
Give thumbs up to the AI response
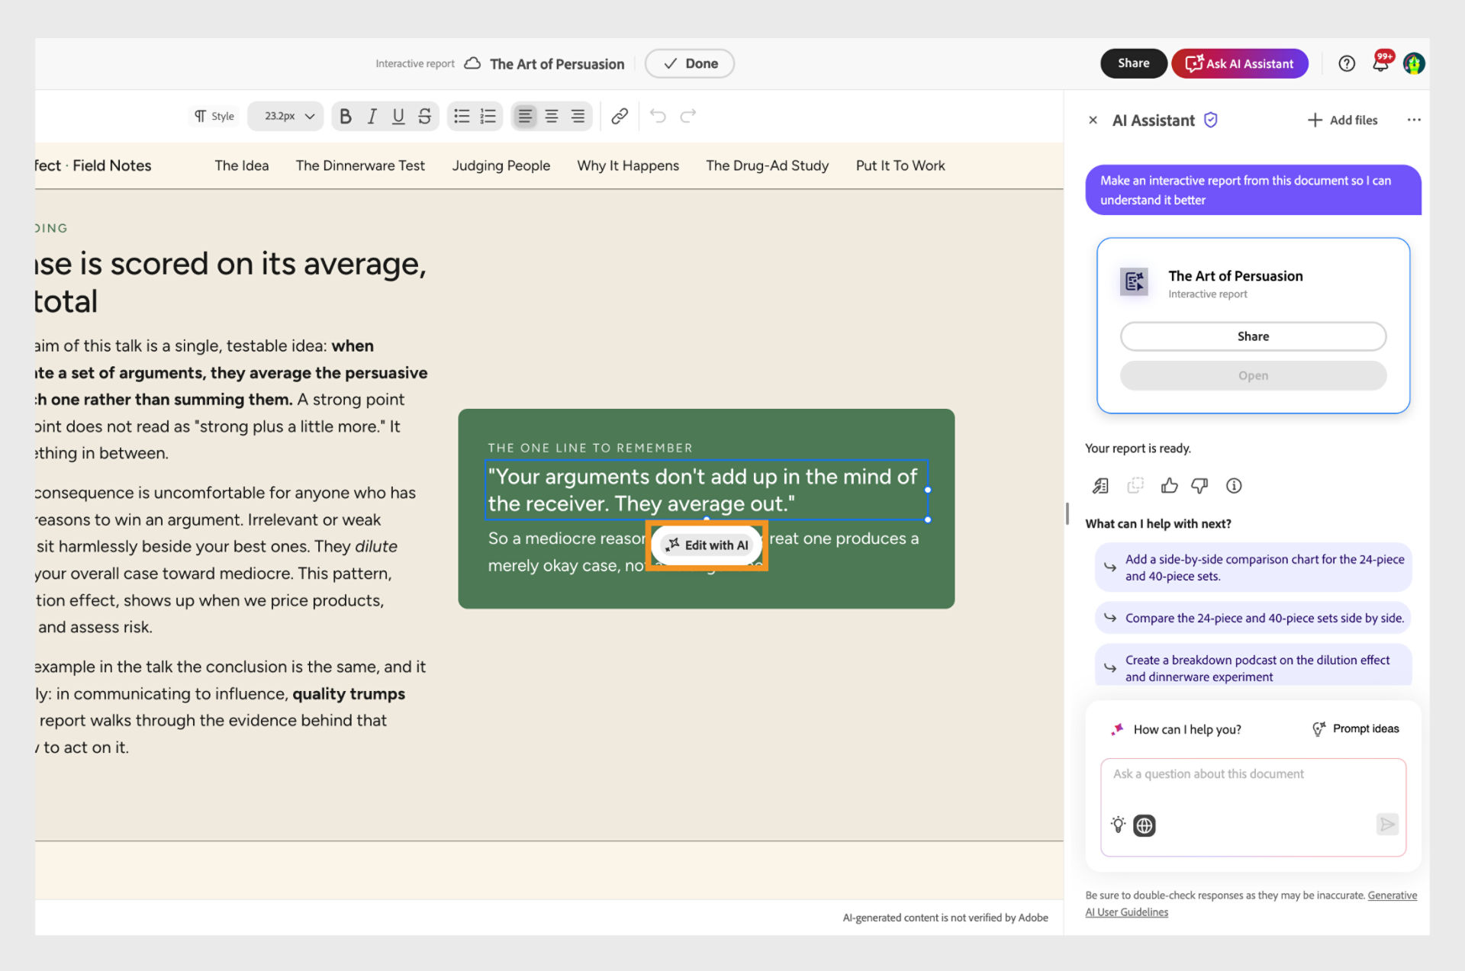coord(1169,486)
